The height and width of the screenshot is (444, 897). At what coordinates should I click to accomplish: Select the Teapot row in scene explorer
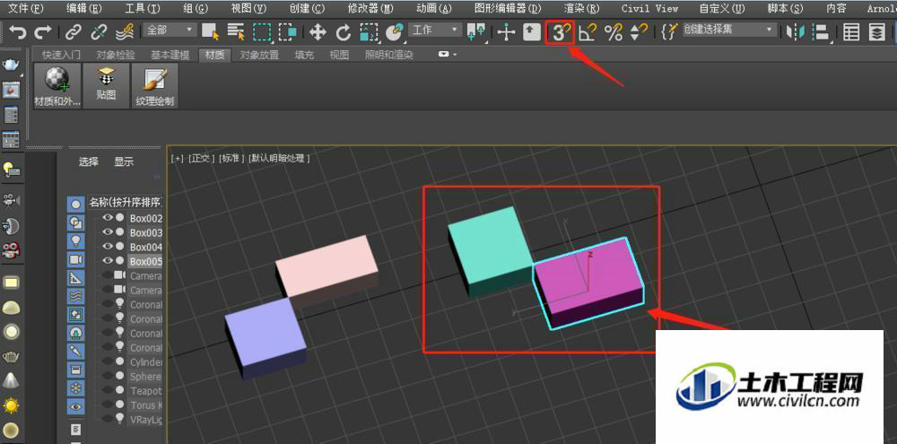[146, 391]
